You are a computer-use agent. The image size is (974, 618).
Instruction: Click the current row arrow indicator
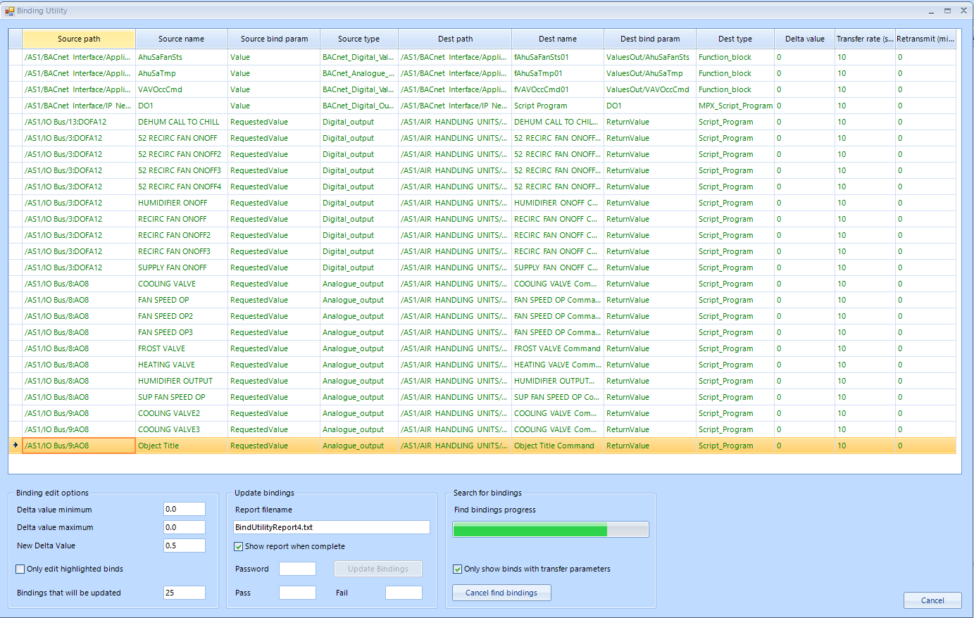15,445
